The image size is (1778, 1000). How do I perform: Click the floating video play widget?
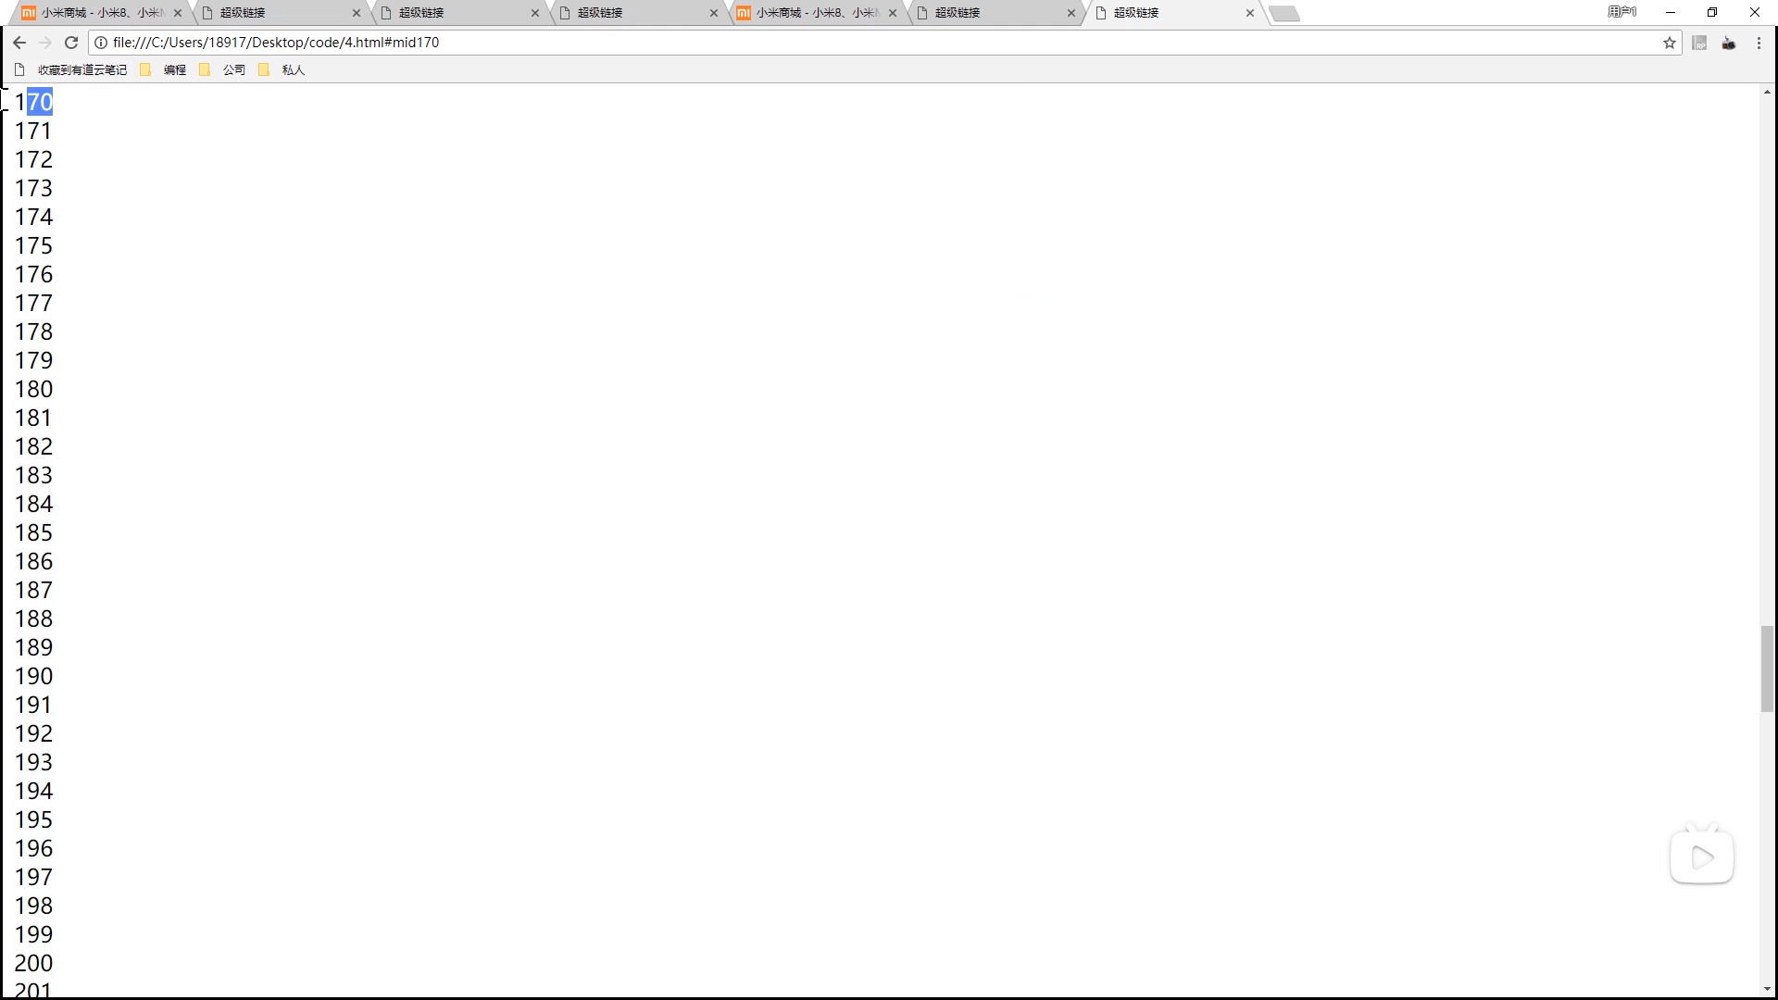(x=1702, y=857)
